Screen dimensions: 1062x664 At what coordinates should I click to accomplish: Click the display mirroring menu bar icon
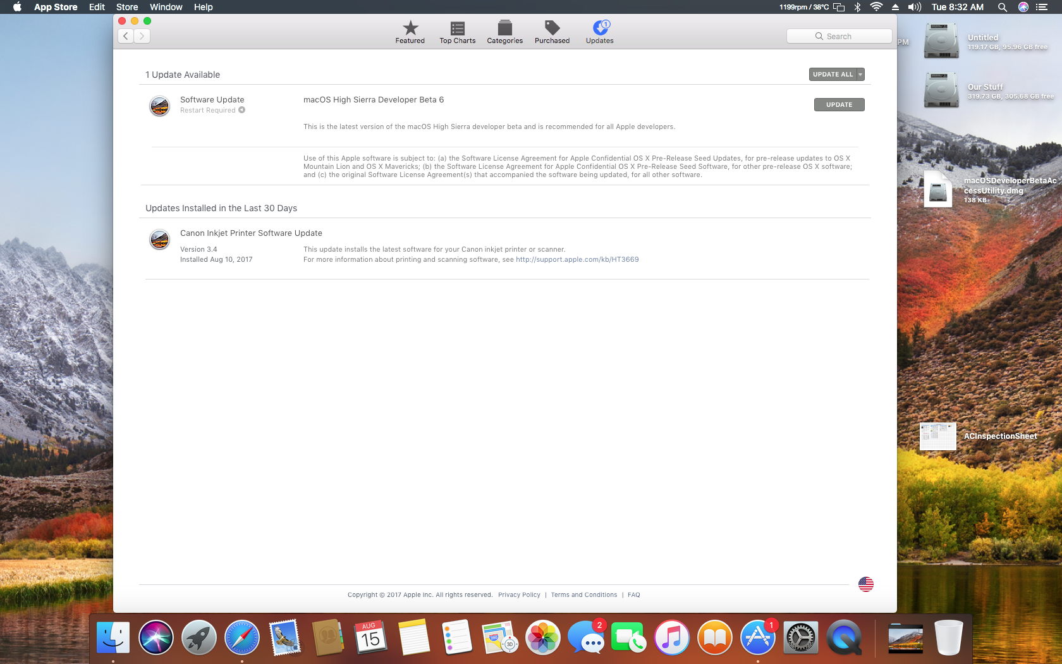839,7
